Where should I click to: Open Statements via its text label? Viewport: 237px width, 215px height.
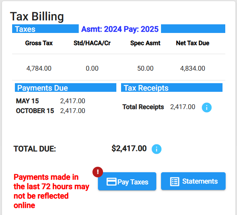click(200, 182)
